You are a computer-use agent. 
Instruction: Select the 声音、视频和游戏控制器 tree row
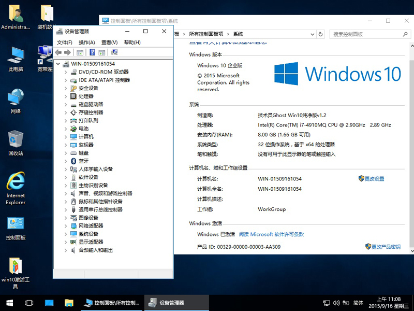pos(101,193)
